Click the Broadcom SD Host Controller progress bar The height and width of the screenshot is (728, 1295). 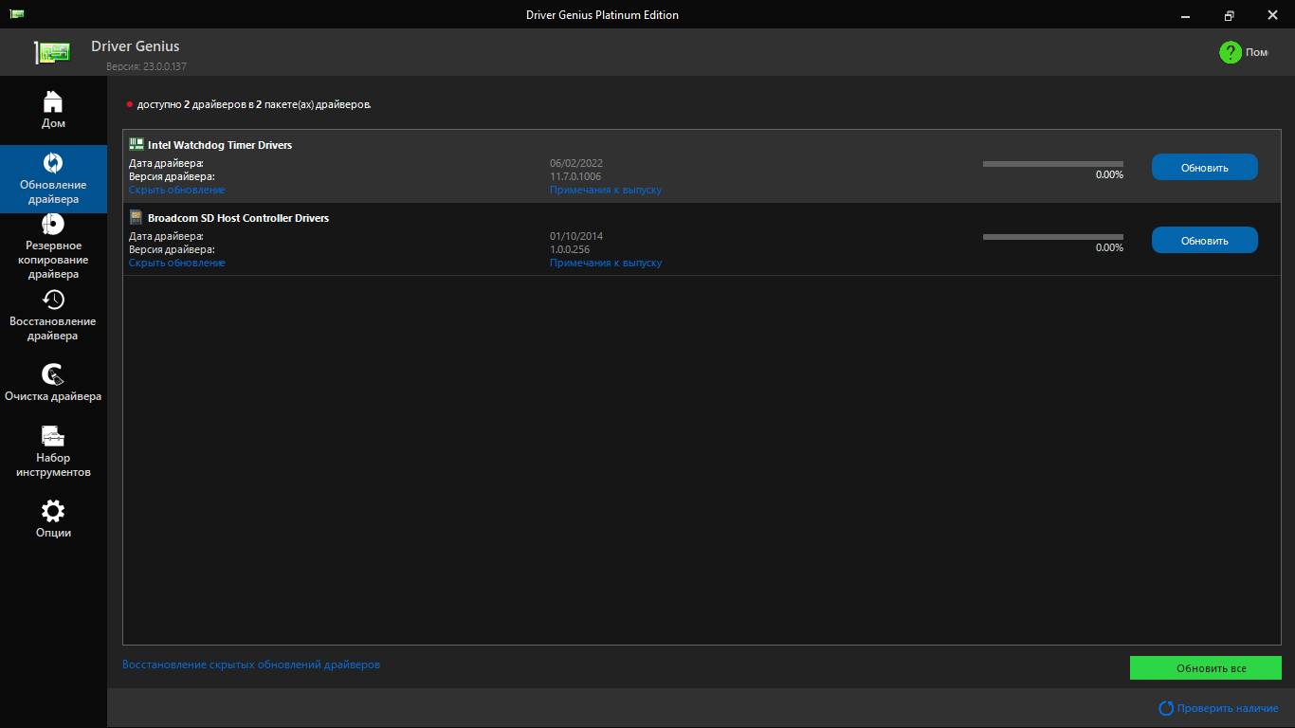pos(1053,237)
